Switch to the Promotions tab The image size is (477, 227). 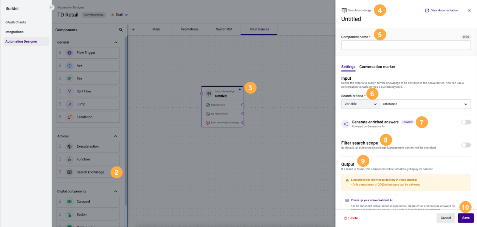[x=190, y=29]
